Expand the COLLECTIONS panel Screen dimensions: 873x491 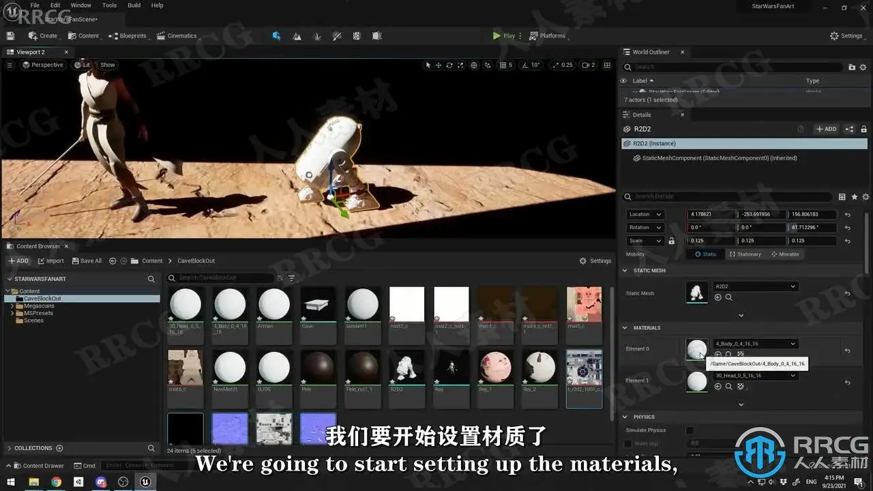click(9, 448)
